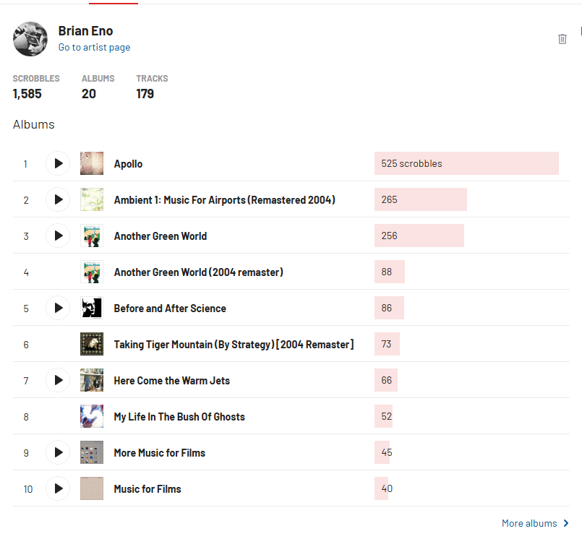
Task: Play Before and After Science album
Action: 58,308
